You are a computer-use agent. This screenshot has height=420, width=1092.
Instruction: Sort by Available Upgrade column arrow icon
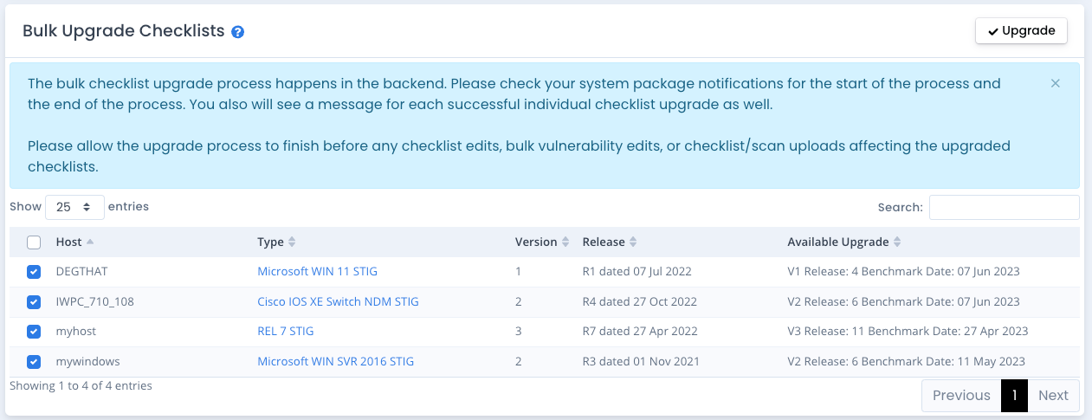coord(897,242)
